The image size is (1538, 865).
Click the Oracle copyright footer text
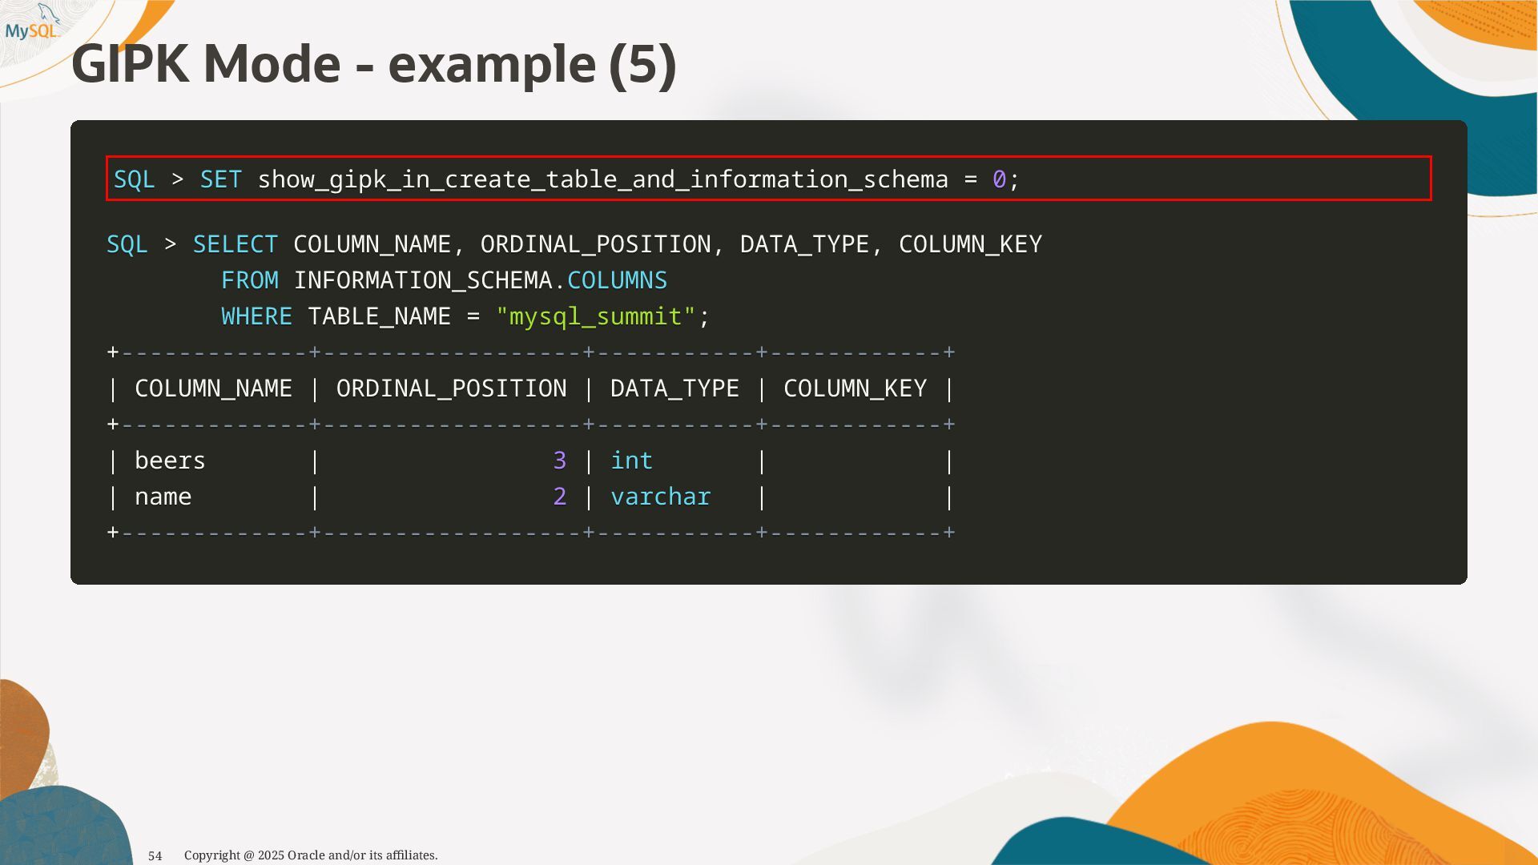(311, 855)
